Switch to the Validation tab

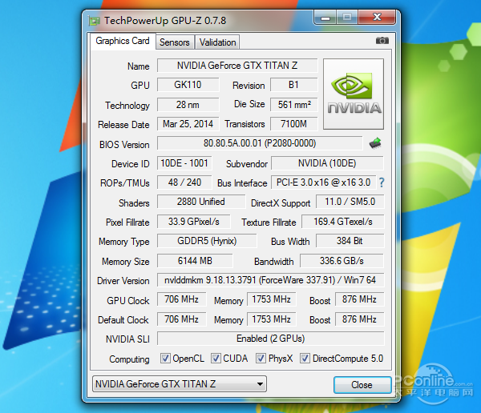[x=217, y=42]
